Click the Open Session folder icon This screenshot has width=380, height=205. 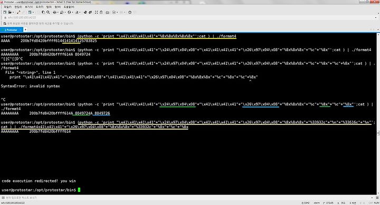[9, 12]
